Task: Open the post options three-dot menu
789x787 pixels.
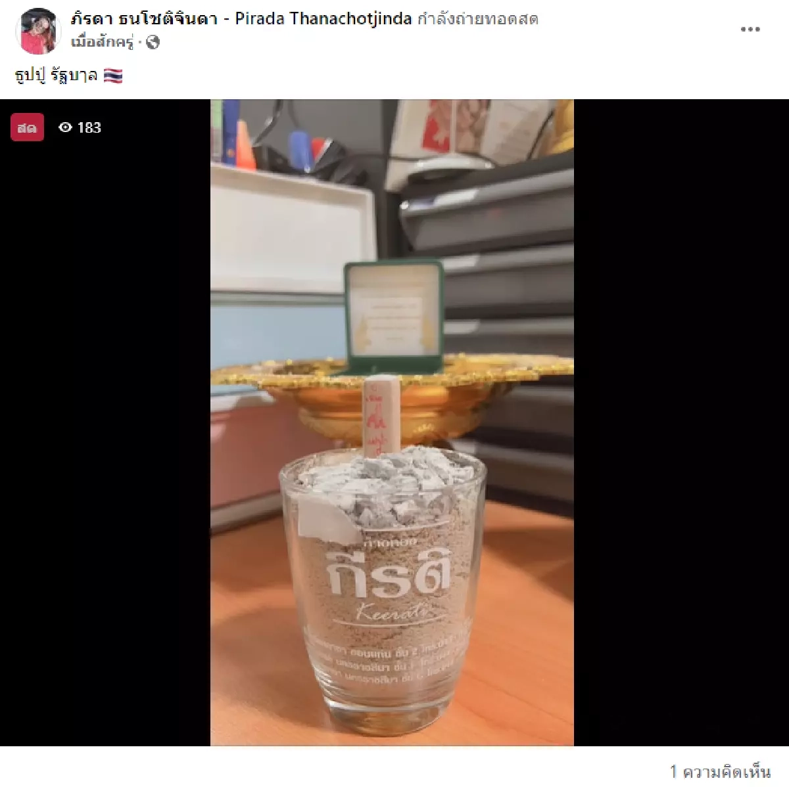Action: pyautogui.click(x=750, y=30)
